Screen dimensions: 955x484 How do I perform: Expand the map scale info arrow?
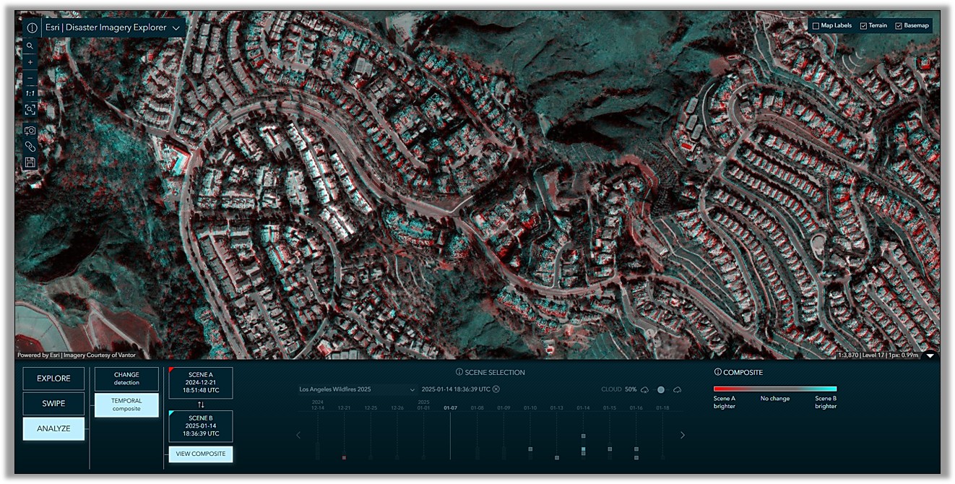930,355
